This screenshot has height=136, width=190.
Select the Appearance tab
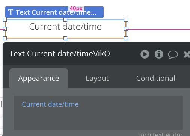[39, 78]
